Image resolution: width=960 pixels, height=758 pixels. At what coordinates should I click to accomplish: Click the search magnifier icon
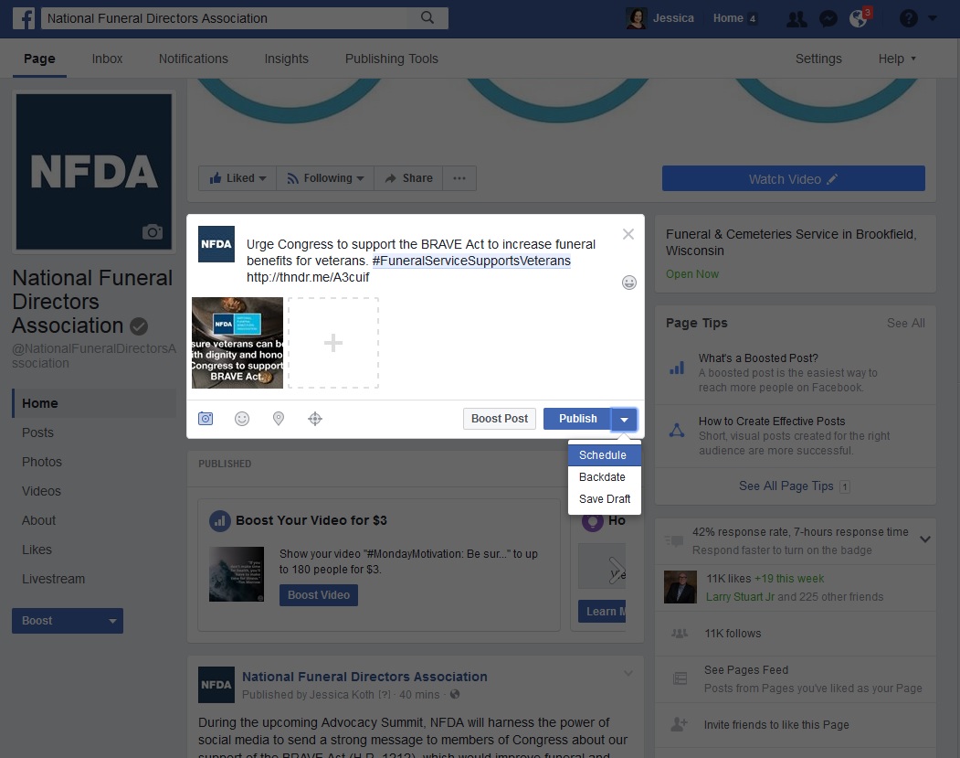(x=427, y=17)
